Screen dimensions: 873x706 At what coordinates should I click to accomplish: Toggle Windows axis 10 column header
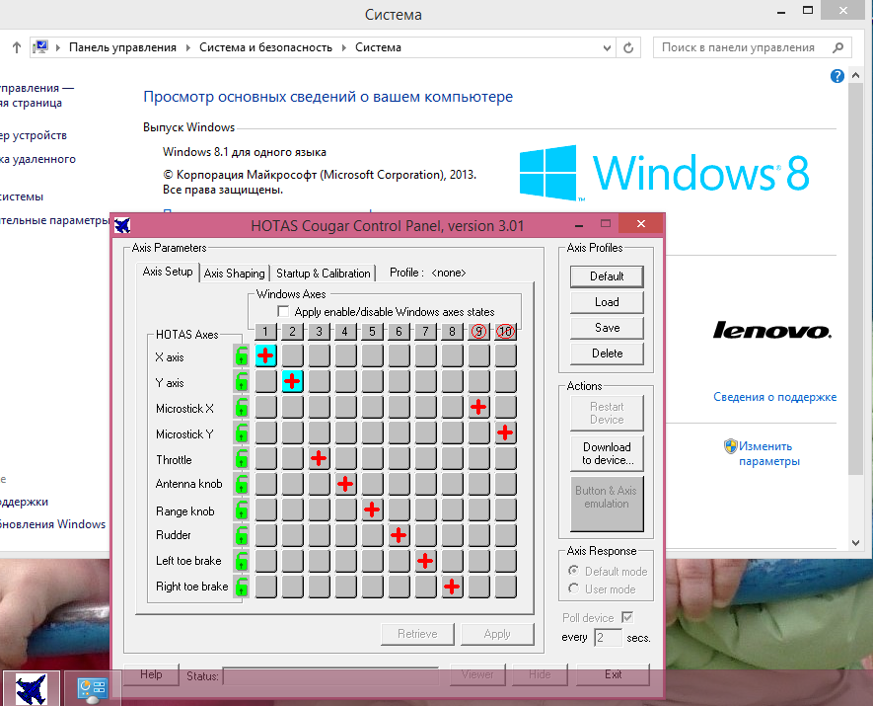tap(505, 332)
